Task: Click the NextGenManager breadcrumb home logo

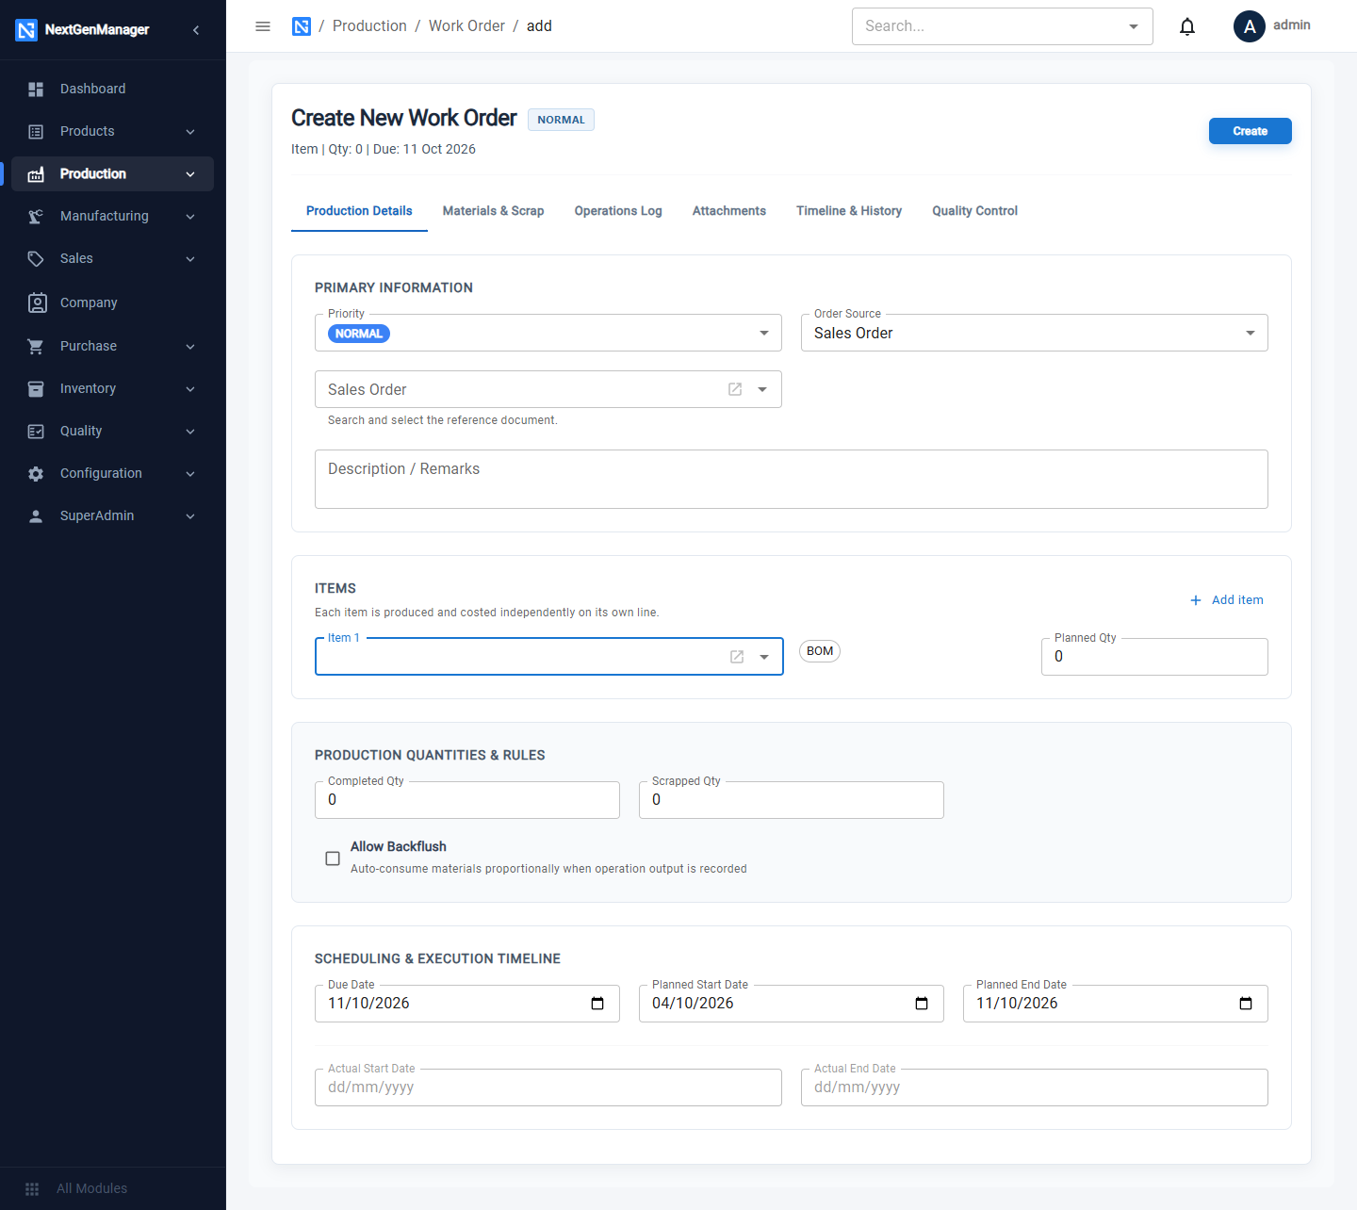Action: click(302, 26)
